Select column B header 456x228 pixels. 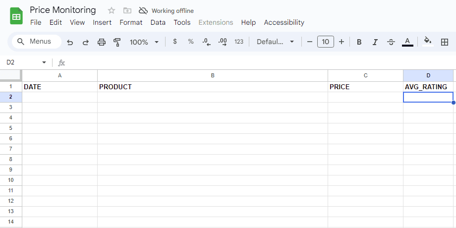point(213,76)
